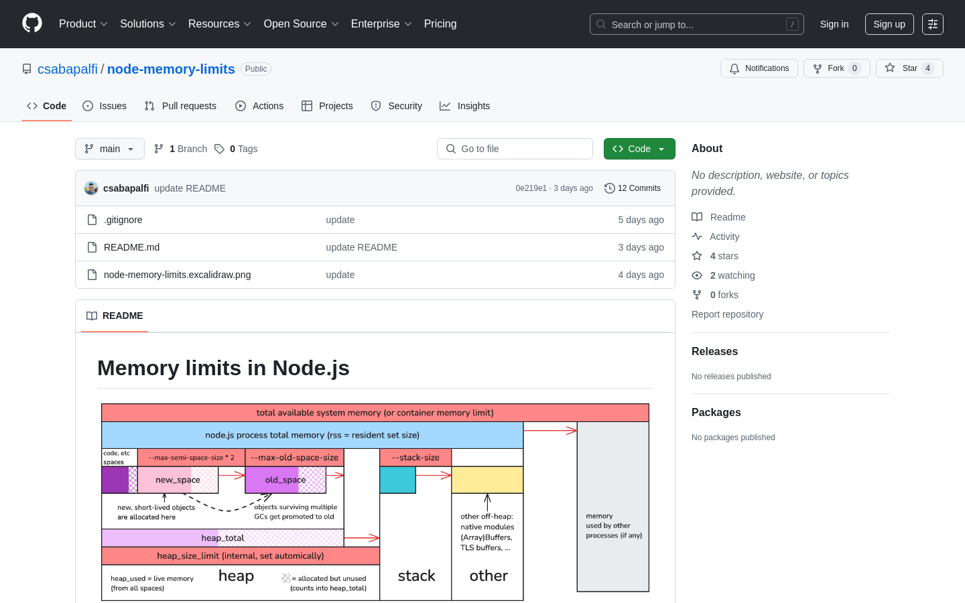Open the Enterprise dropdown menu
This screenshot has width=965, height=603.
381,24
